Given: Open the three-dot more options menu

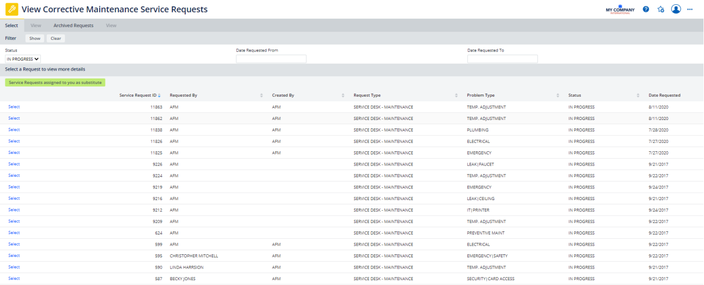Looking at the screenshot, I should pos(690,10).
